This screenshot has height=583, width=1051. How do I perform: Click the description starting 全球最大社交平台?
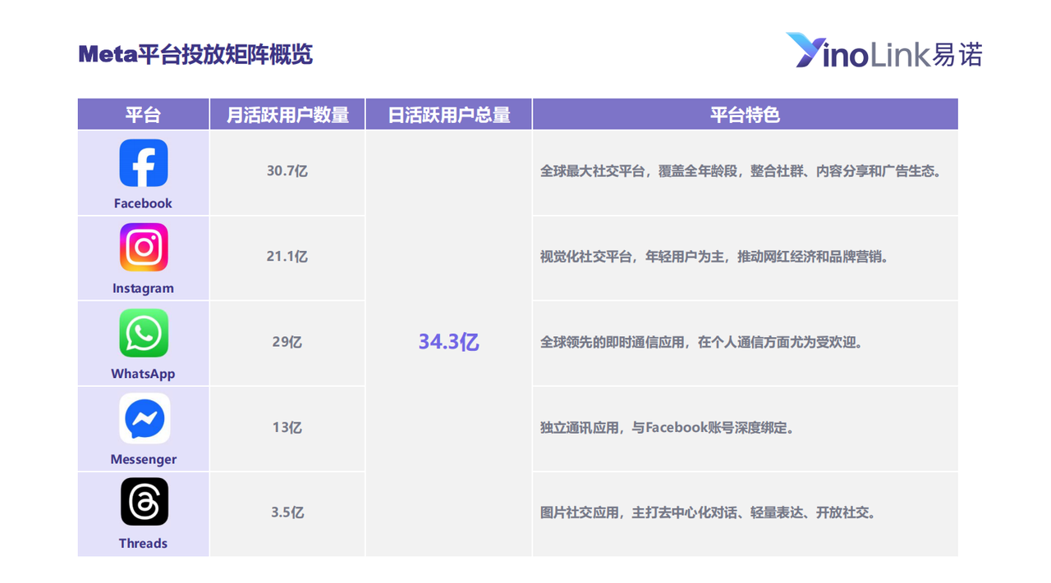(x=740, y=172)
